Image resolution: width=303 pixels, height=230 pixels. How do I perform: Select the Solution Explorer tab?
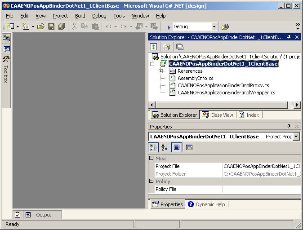click(175, 115)
